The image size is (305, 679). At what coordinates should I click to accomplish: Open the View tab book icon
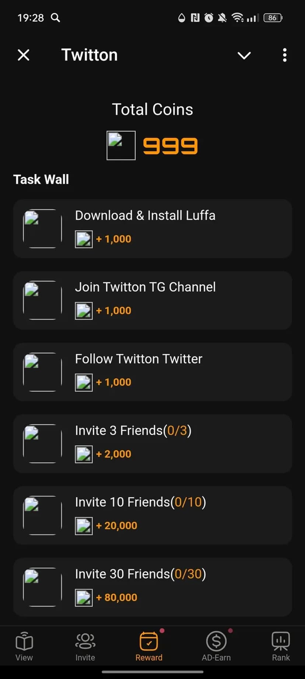point(24,642)
